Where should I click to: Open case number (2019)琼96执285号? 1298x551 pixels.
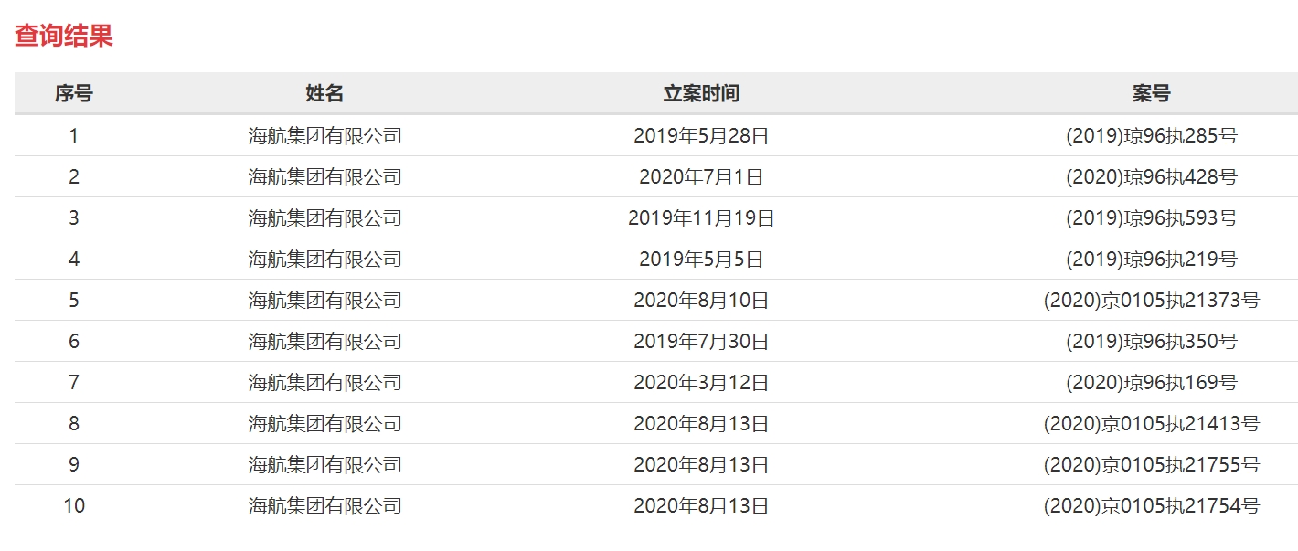[x=1151, y=136]
